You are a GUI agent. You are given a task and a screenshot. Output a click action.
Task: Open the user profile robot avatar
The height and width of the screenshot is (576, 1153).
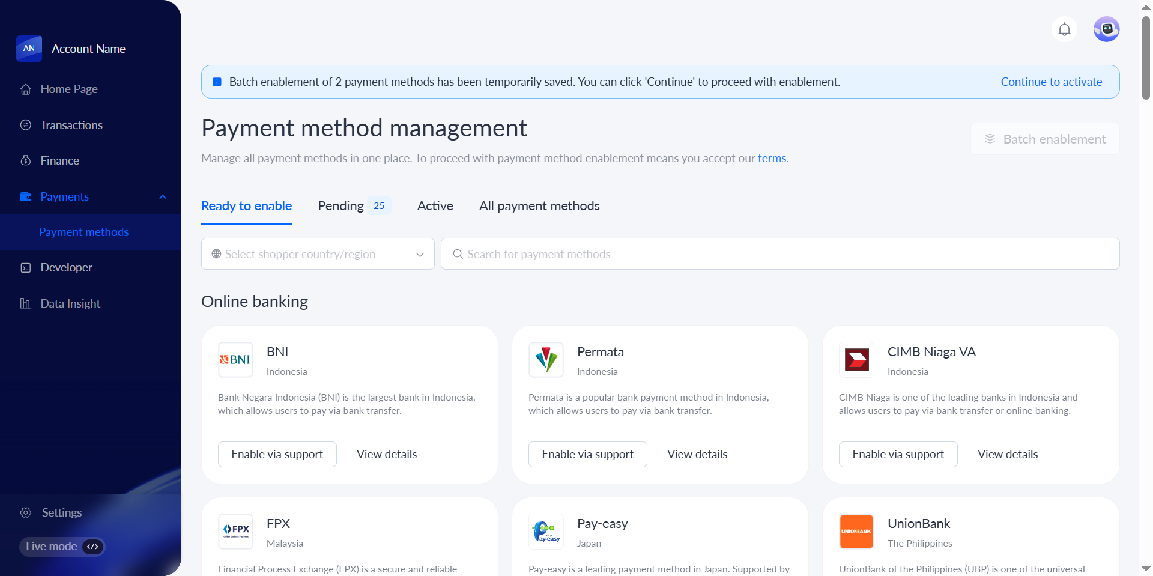1106,29
